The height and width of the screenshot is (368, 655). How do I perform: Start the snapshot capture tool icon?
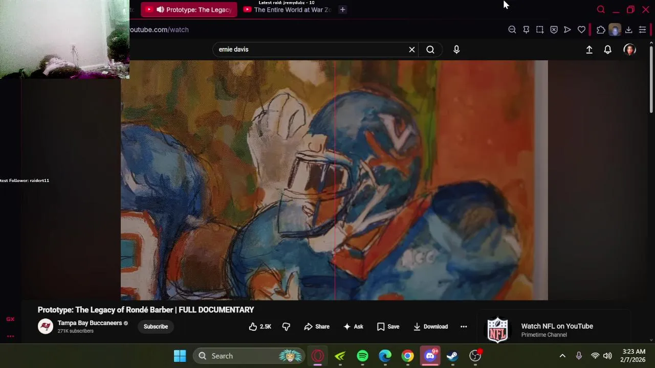540,30
